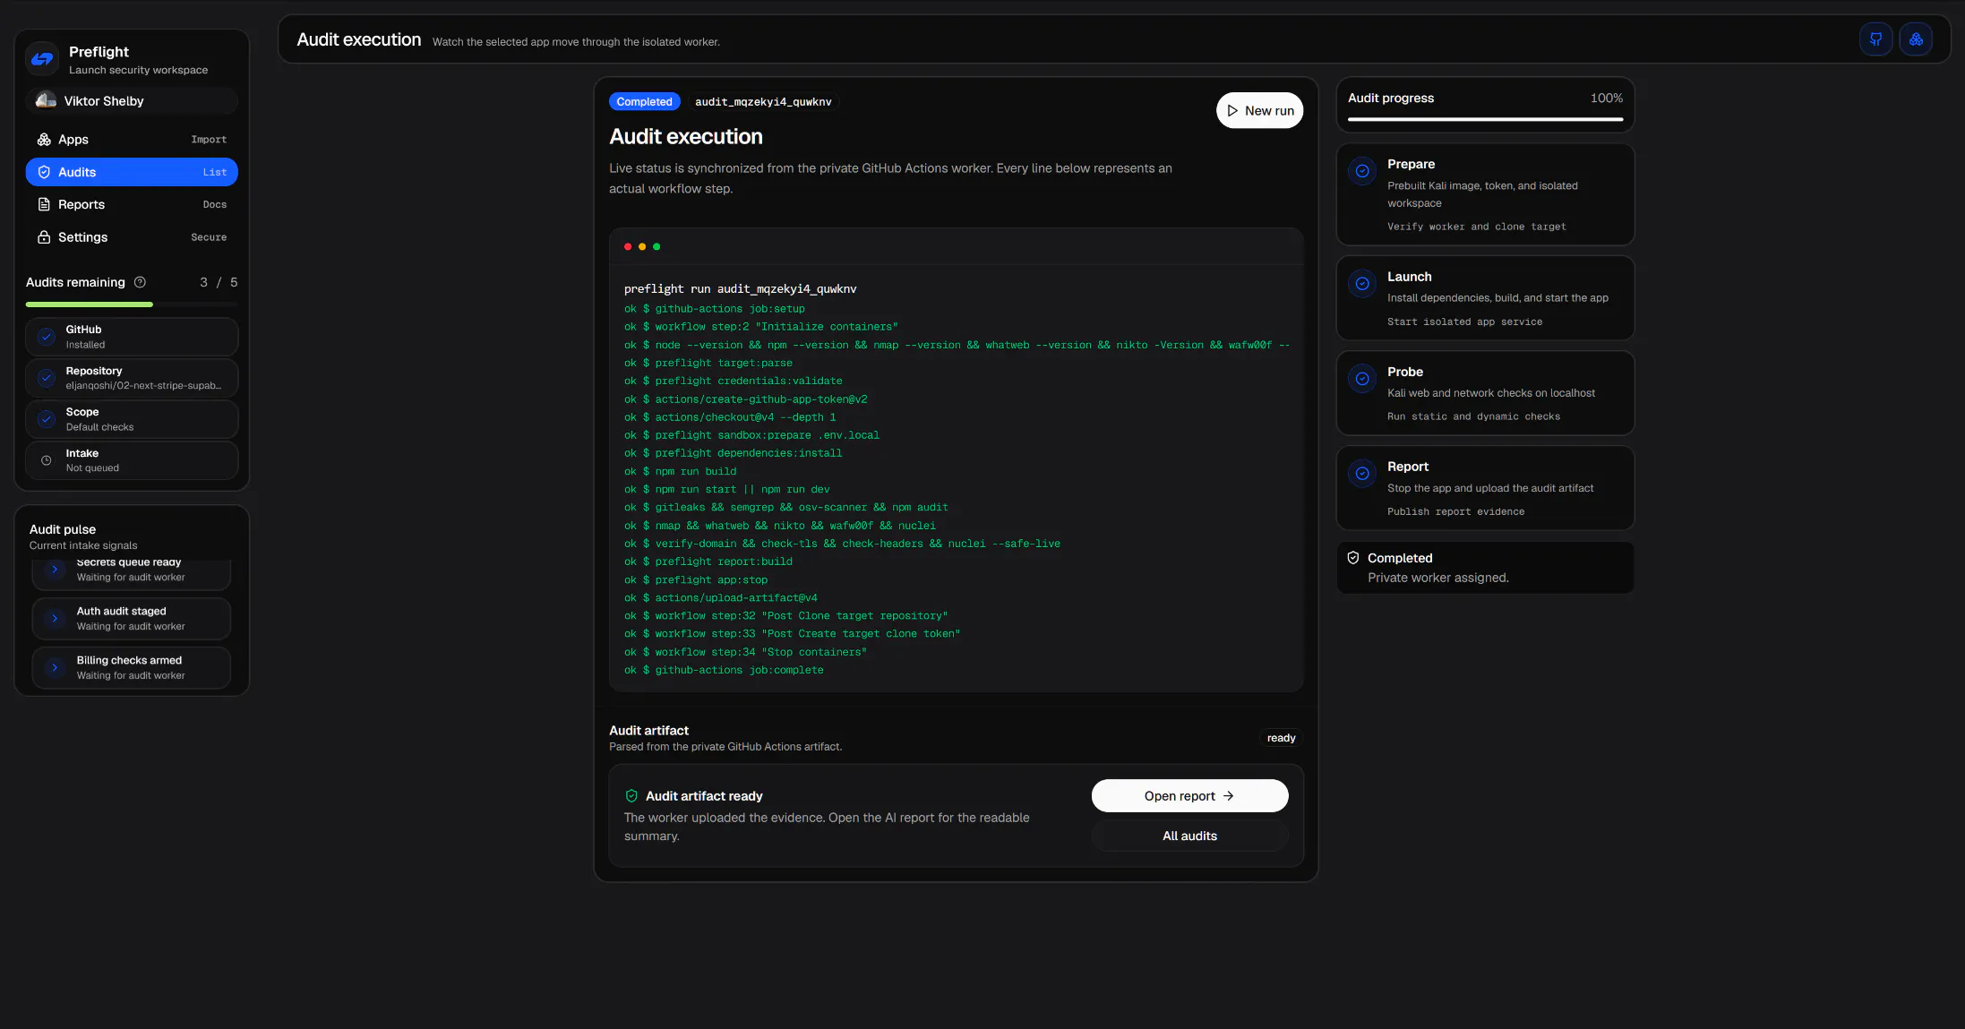Click the "preflight app:stop" terminal line
Image resolution: width=1965 pixels, height=1029 pixels.
coord(696,580)
